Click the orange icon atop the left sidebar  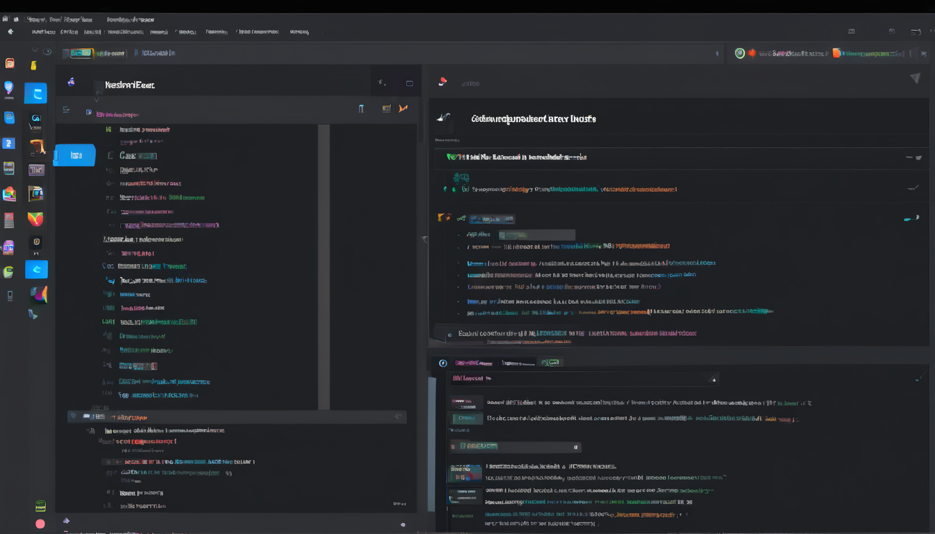coord(10,63)
